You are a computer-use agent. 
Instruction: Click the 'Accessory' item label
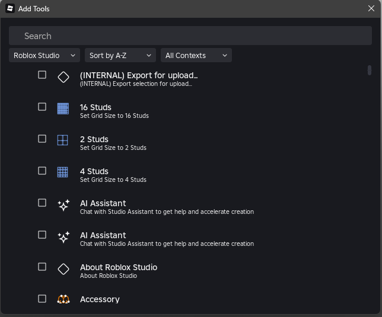pyautogui.click(x=100, y=299)
